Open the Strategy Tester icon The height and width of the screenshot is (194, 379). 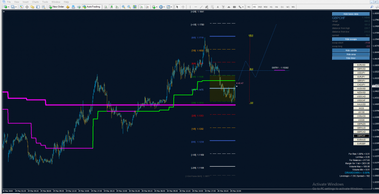pyautogui.click(x=44, y=7)
